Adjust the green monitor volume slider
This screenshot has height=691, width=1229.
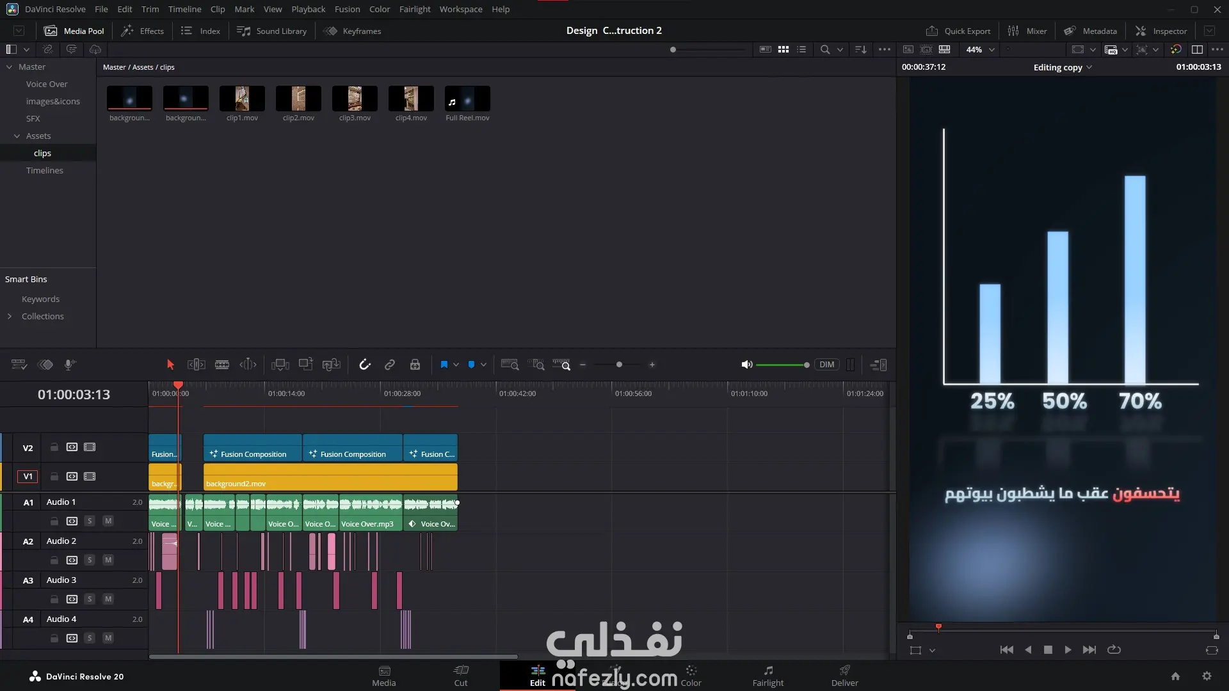[x=782, y=365]
